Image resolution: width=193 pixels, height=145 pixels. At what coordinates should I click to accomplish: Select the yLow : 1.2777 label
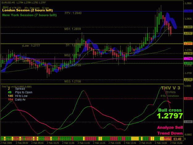pyautogui.click(x=31, y=46)
